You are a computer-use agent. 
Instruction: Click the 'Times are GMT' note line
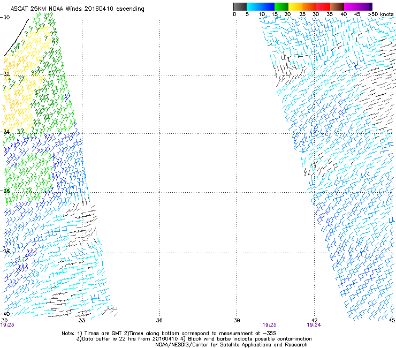tap(169, 334)
